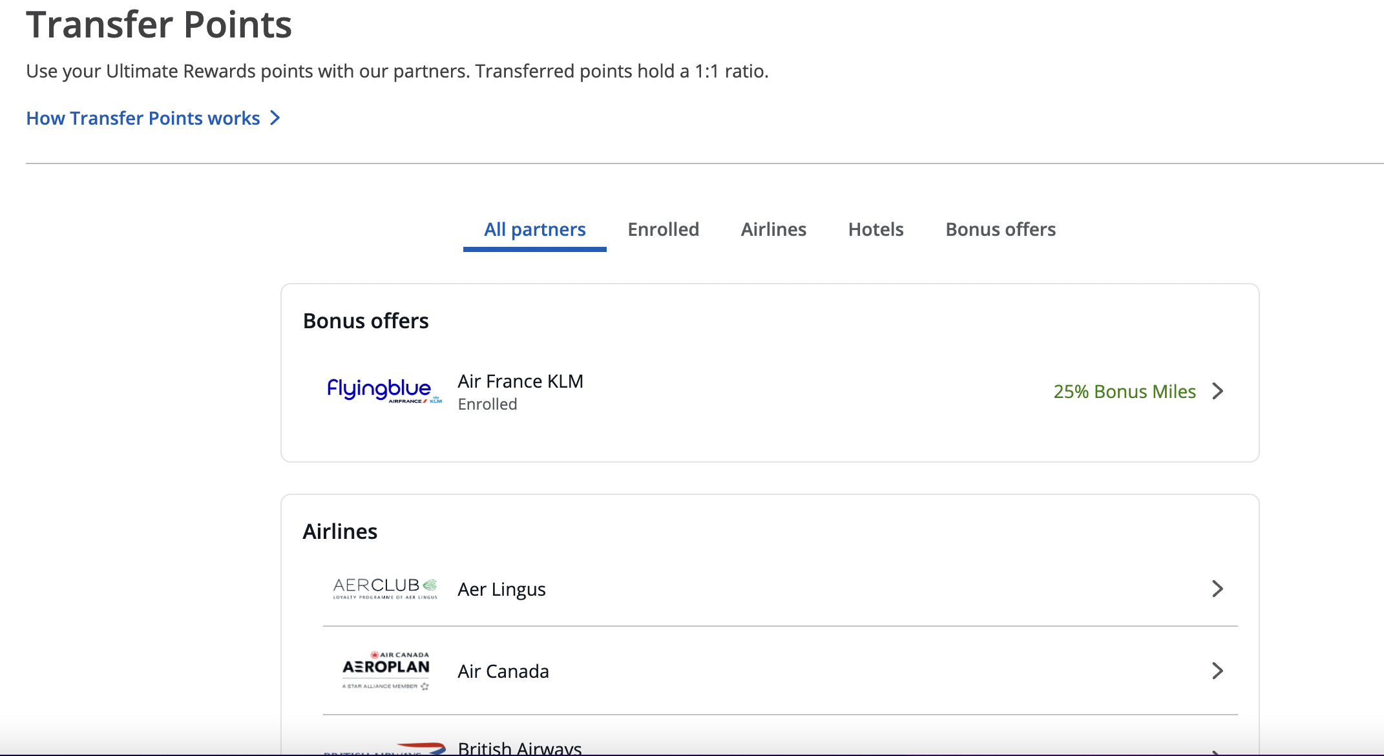Click the AerClub logo
This screenshot has height=756, width=1384.
(385, 589)
